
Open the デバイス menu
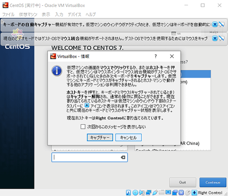coord(74,15)
